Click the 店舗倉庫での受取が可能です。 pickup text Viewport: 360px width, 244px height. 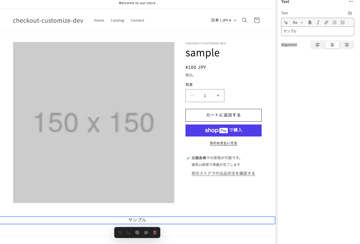(x=216, y=158)
